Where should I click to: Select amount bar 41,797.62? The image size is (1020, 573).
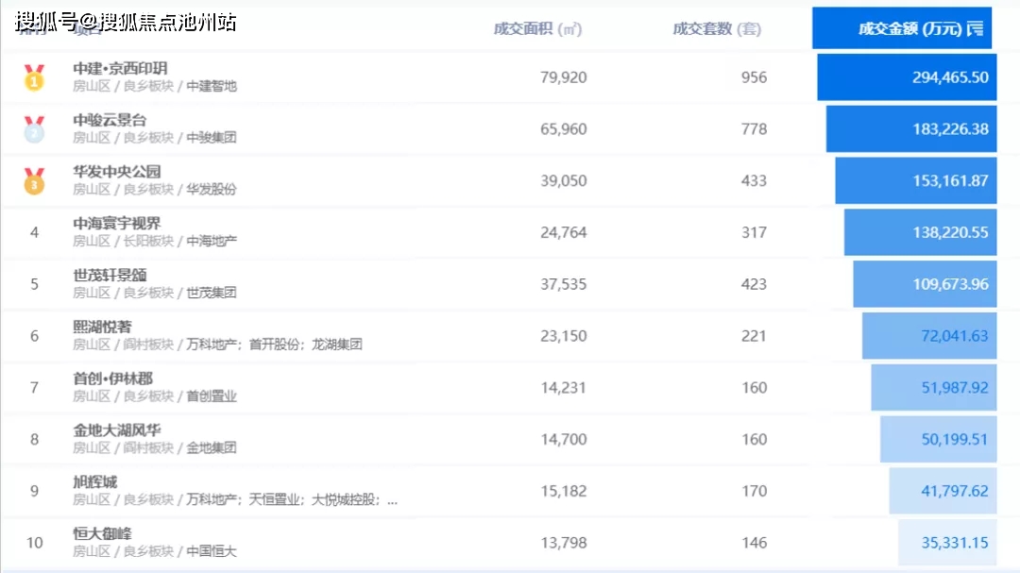pos(943,491)
